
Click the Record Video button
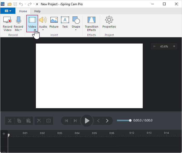coord(8,24)
